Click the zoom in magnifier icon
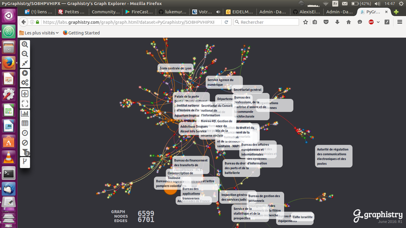Screen dimensions: 406x228 pos(25,45)
